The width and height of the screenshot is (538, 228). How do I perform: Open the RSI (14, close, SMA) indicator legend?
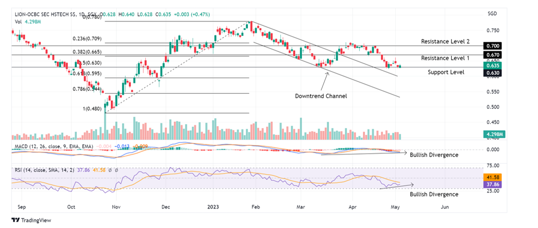46,171
